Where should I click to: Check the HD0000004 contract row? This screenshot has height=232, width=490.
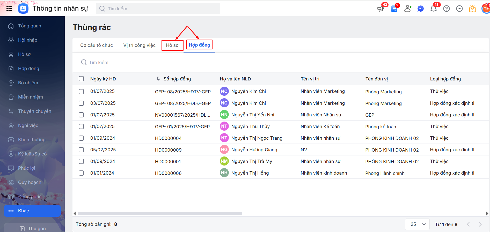coord(81,138)
